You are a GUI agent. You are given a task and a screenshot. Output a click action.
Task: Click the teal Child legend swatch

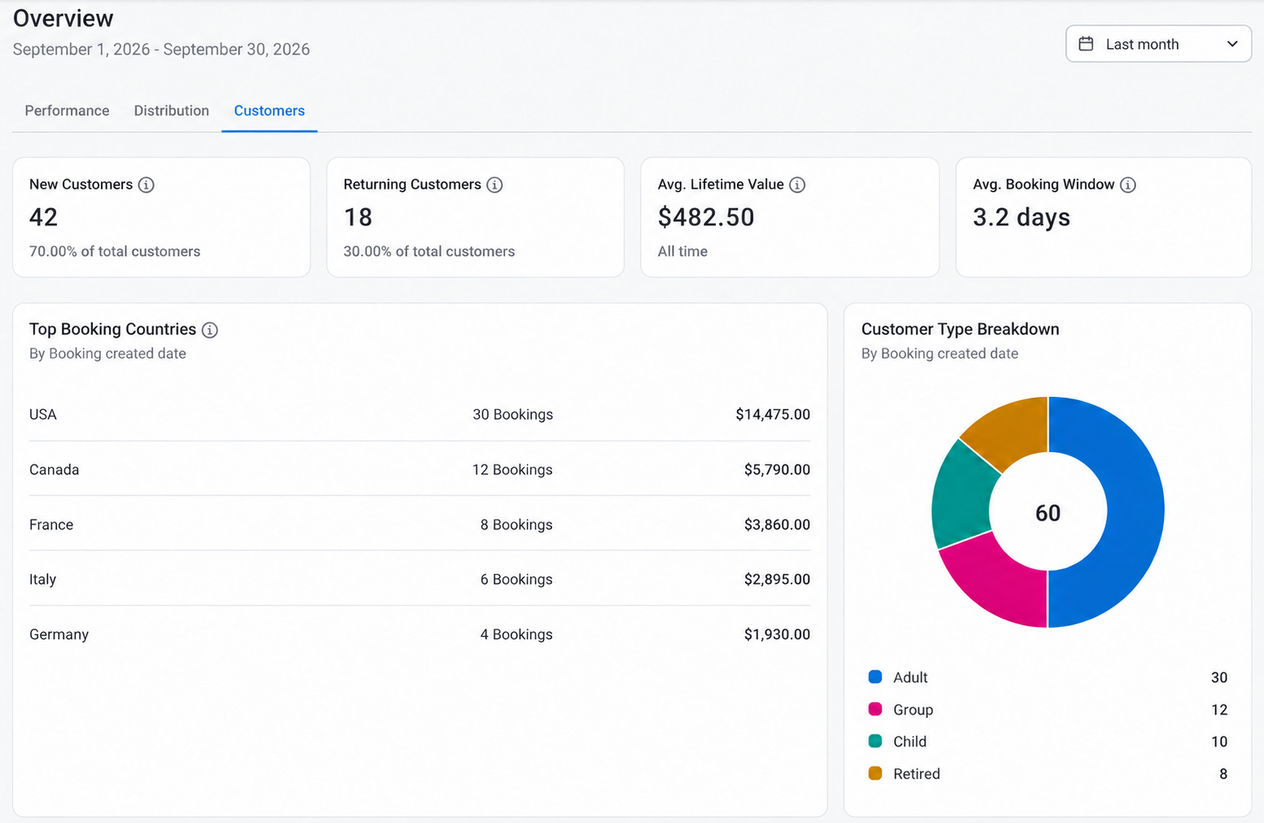coord(875,741)
